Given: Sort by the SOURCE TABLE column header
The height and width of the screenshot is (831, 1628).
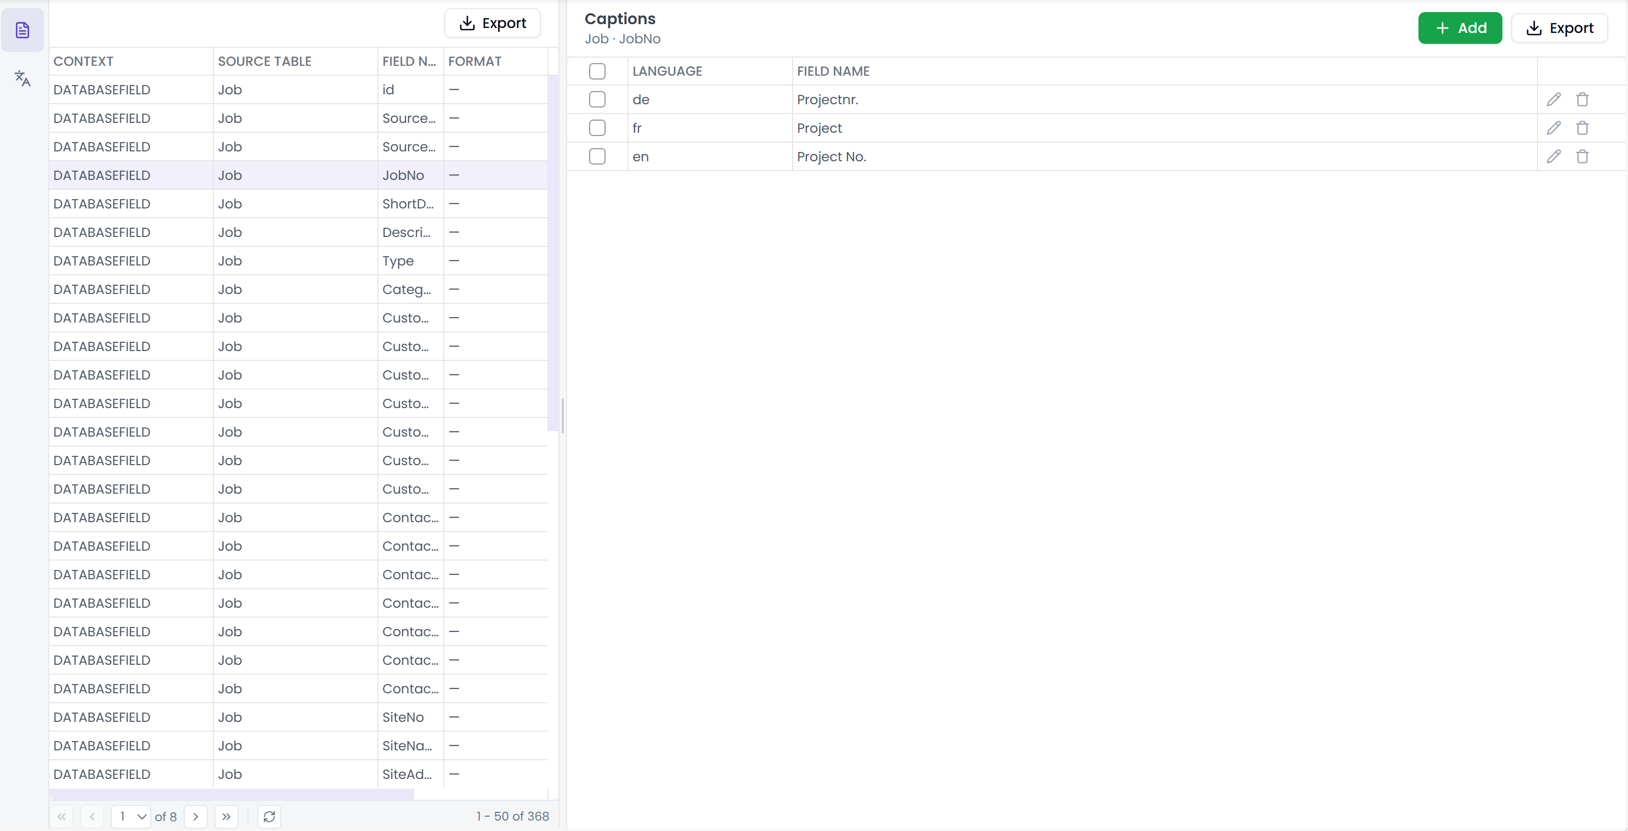Looking at the screenshot, I should pos(295,61).
